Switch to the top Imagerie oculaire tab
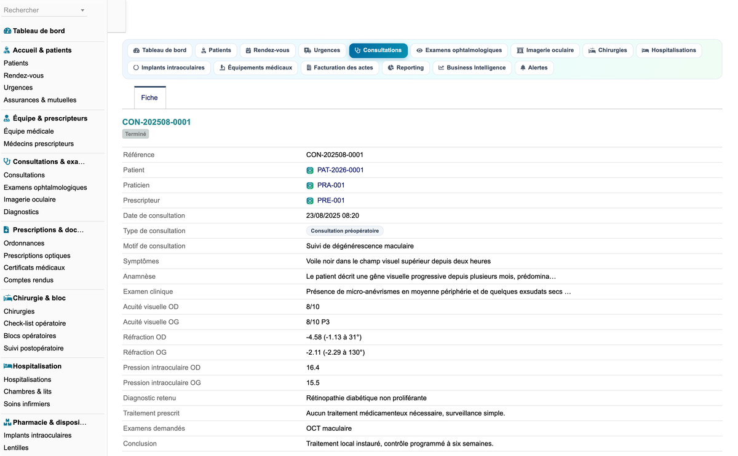 click(x=545, y=50)
